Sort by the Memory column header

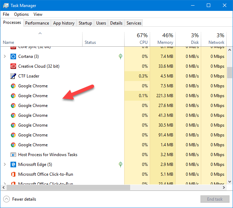[x=163, y=39]
